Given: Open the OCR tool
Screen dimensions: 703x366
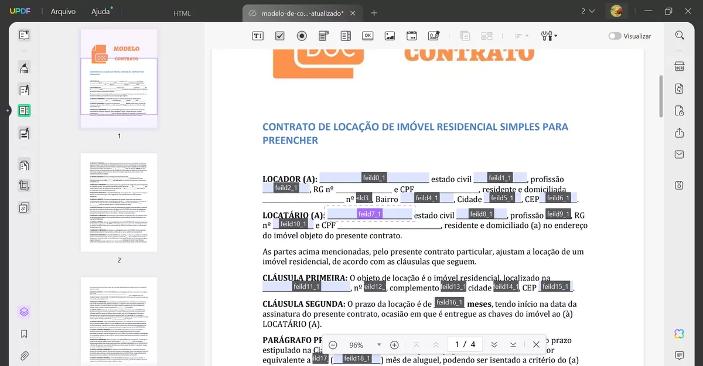Looking at the screenshot, I should [x=680, y=66].
